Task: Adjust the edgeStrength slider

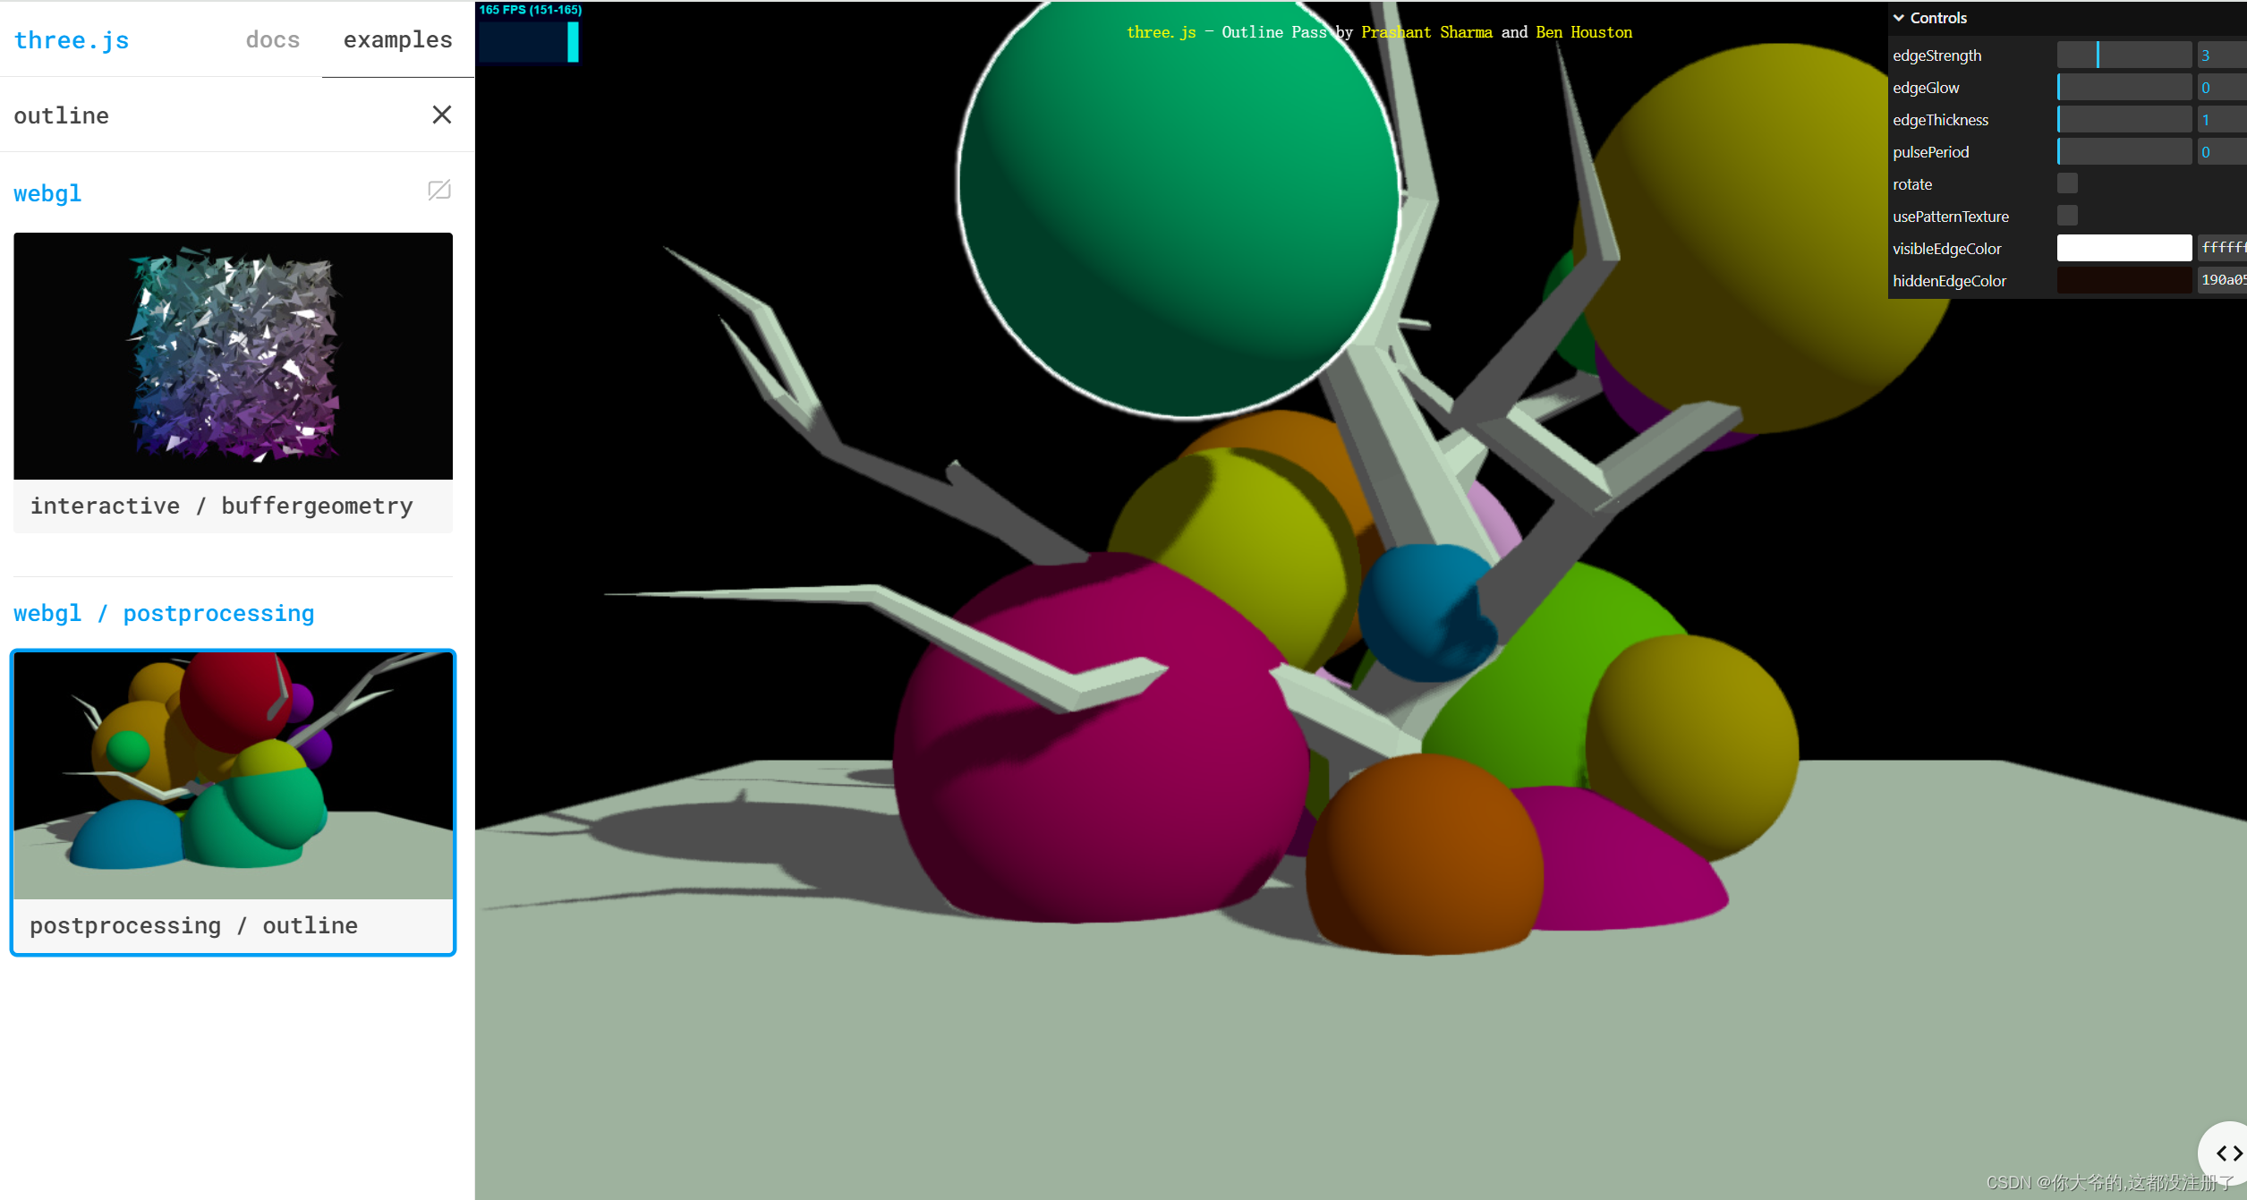Action: [2124, 55]
